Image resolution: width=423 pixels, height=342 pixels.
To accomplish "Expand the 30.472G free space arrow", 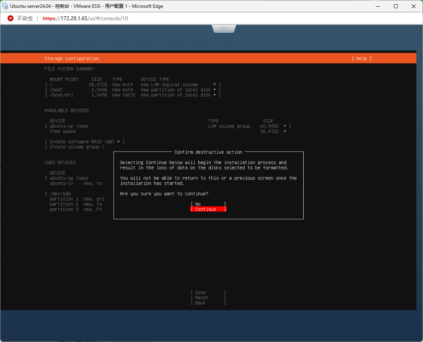I will tap(285, 131).
